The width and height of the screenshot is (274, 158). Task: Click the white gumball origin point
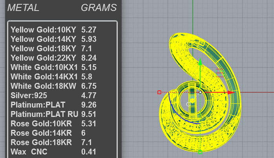click(200, 92)
